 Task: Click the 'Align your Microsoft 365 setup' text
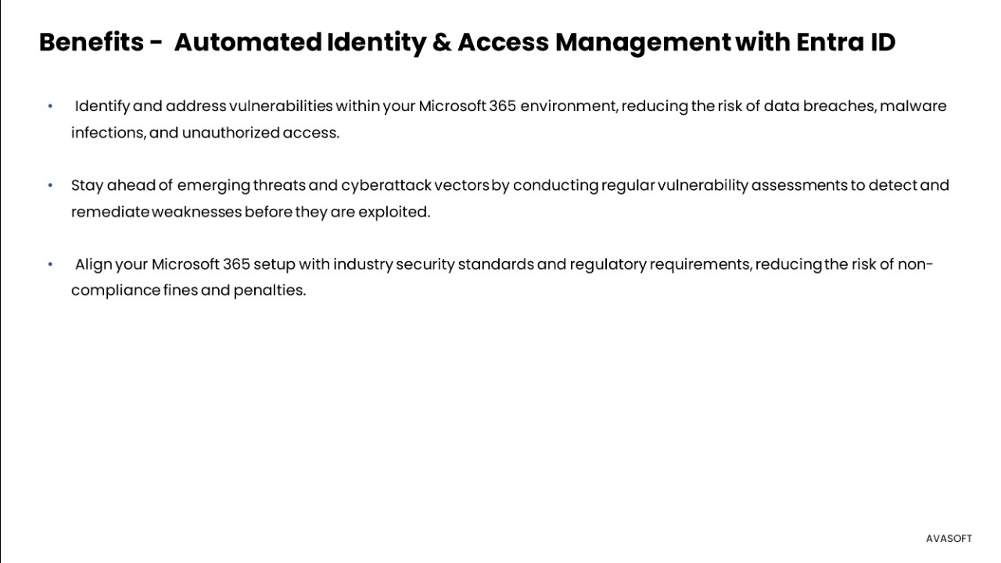pos(185,264)
